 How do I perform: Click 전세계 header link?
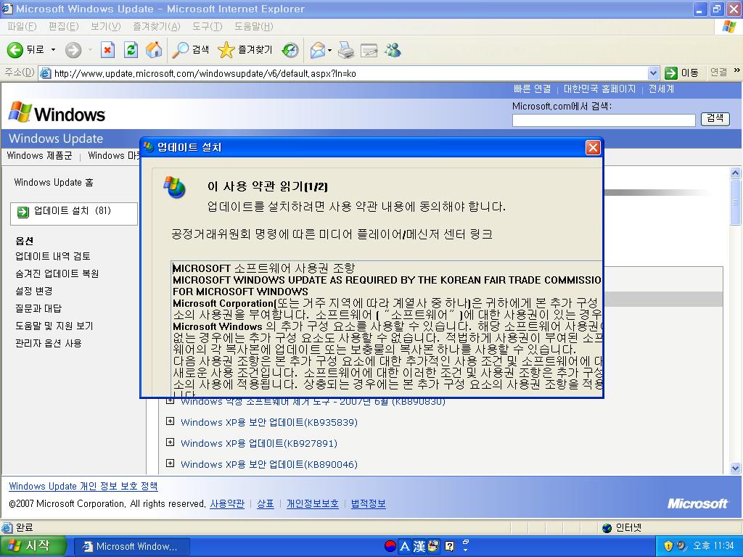661,89
